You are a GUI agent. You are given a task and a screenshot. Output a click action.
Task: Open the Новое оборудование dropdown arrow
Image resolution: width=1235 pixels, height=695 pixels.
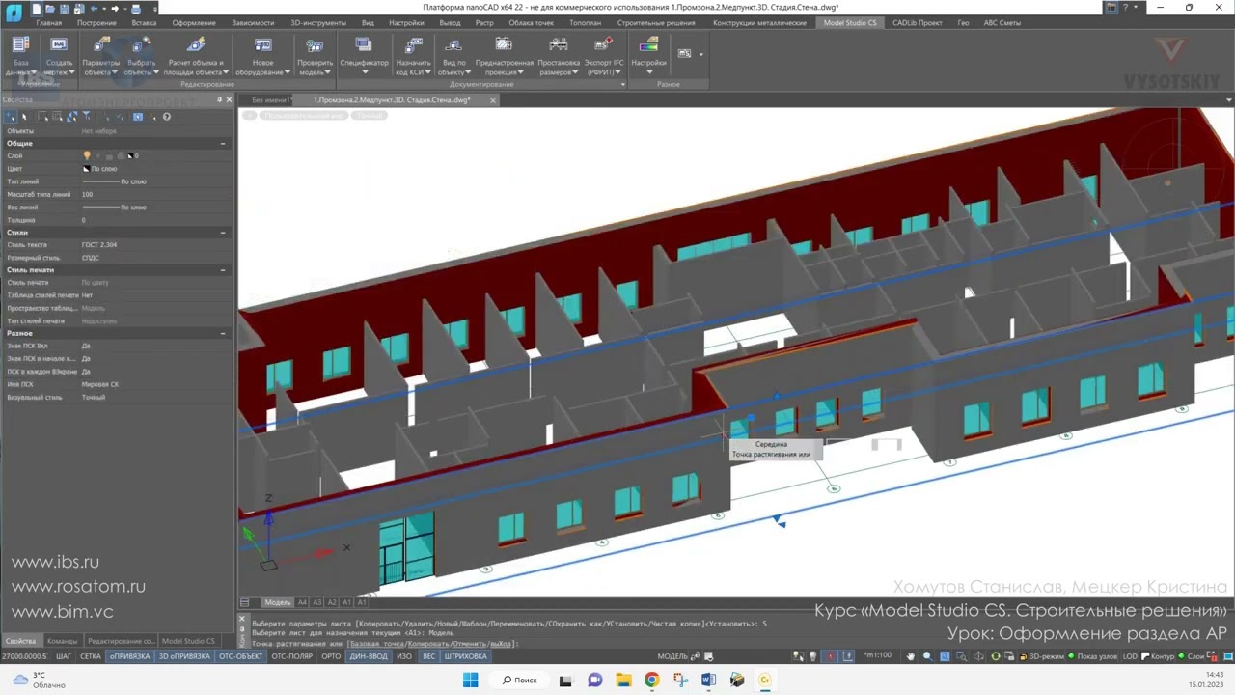[288, 72]
